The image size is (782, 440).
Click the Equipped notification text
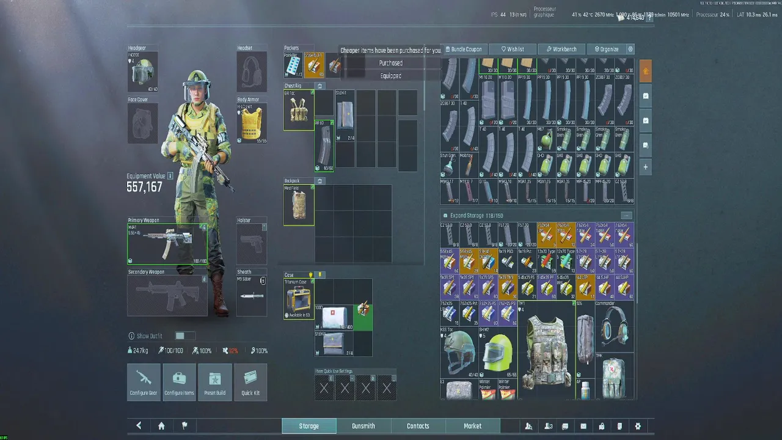click(390, 76)
